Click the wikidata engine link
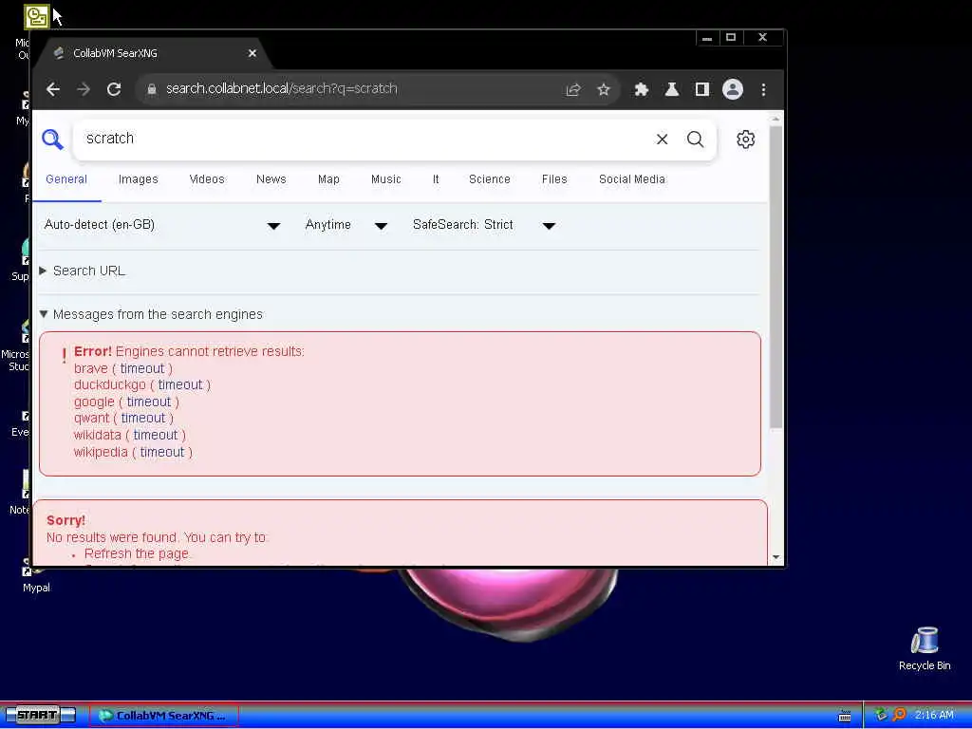Image resolution: width=972 pixels, height=729 pixels. coord(98,435)
